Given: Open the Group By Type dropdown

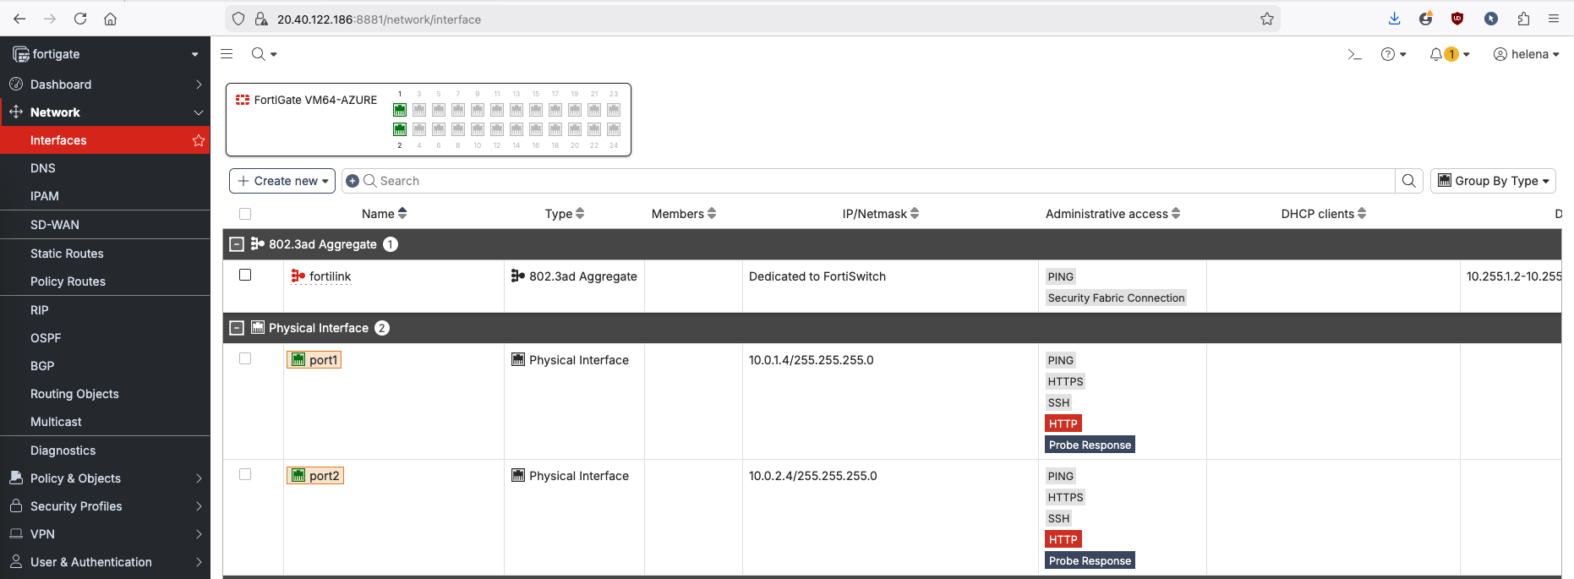Looking at the screenshot, I should pos(1493,181).
